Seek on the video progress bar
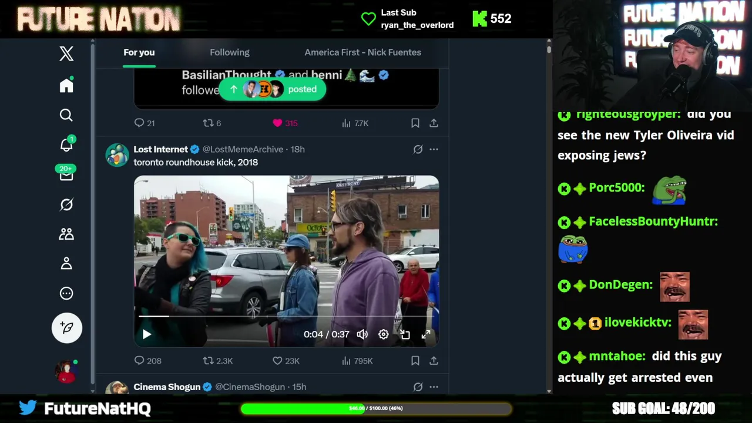Viewport: 752px width, 423px height. pyautogui.click(x=286, y=316)
